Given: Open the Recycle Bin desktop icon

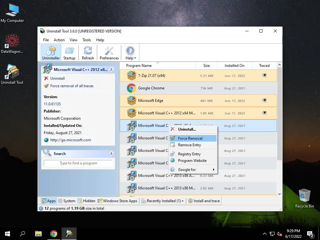Looking at the screenshot, I should point(304,198).
